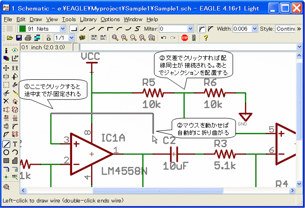Screen dimensions: 305x208
Task: Choose the arc-then-straight wire bend style
Action: click(x=119, y=29)
